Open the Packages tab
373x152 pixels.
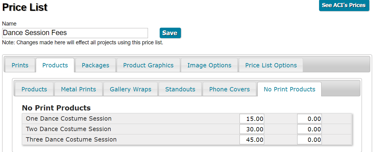tap(96, 65)
